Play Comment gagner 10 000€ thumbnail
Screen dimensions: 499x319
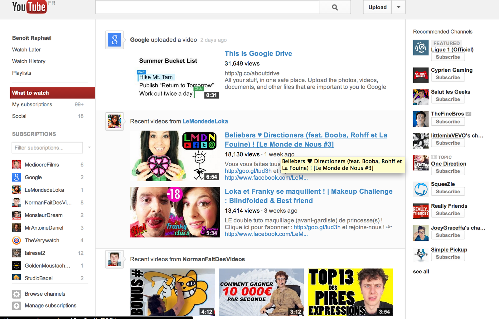(x=261, y=292)
